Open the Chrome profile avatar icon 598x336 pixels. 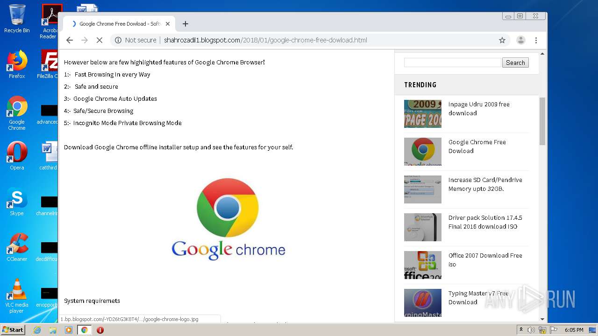[520, 40]
